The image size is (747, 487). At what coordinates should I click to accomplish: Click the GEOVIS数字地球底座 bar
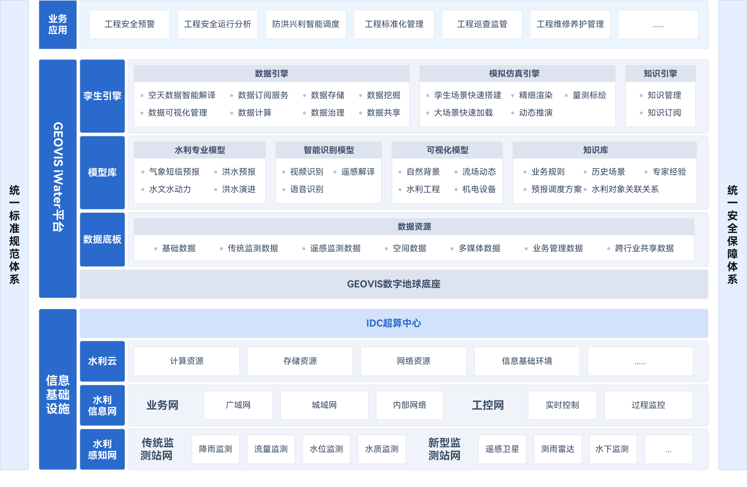394,284
